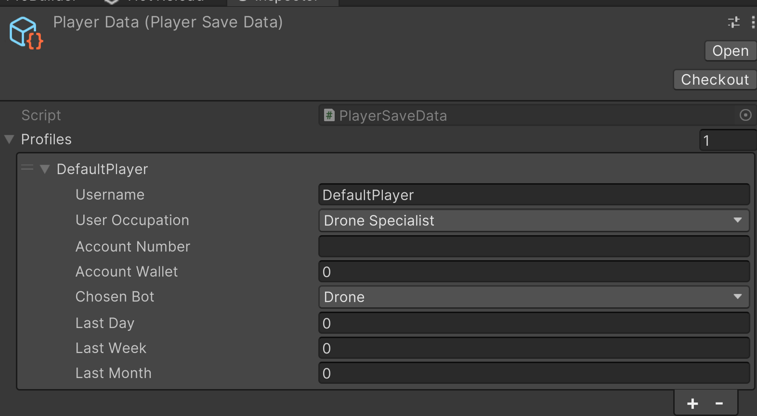The width and height of the screenshot is (757, 416).
Task: Click the Player Data (Player Save Data) title
Action: point(168,22)
